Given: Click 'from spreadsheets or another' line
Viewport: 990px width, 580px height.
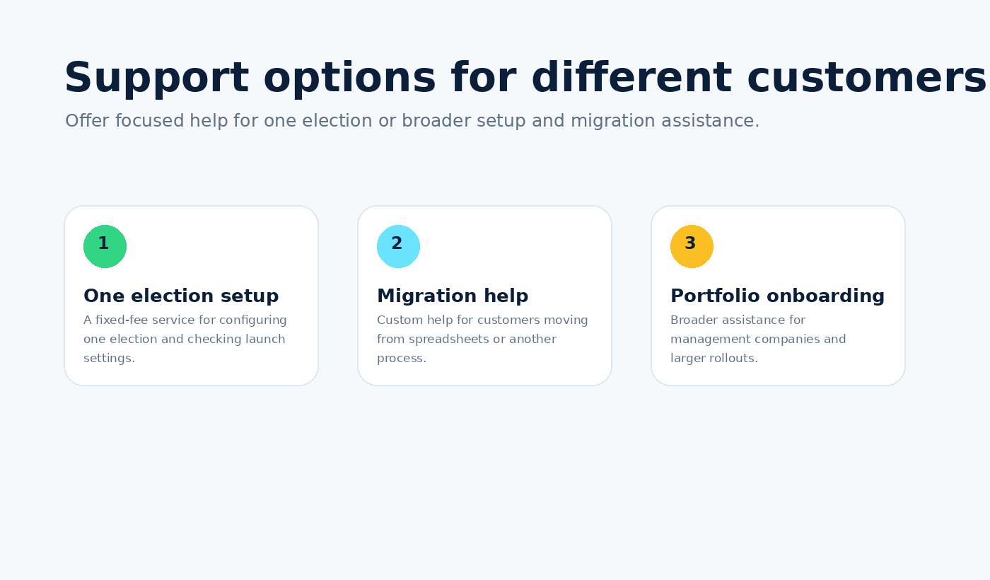Looking at the screenshot, I should tap(467, 340).
